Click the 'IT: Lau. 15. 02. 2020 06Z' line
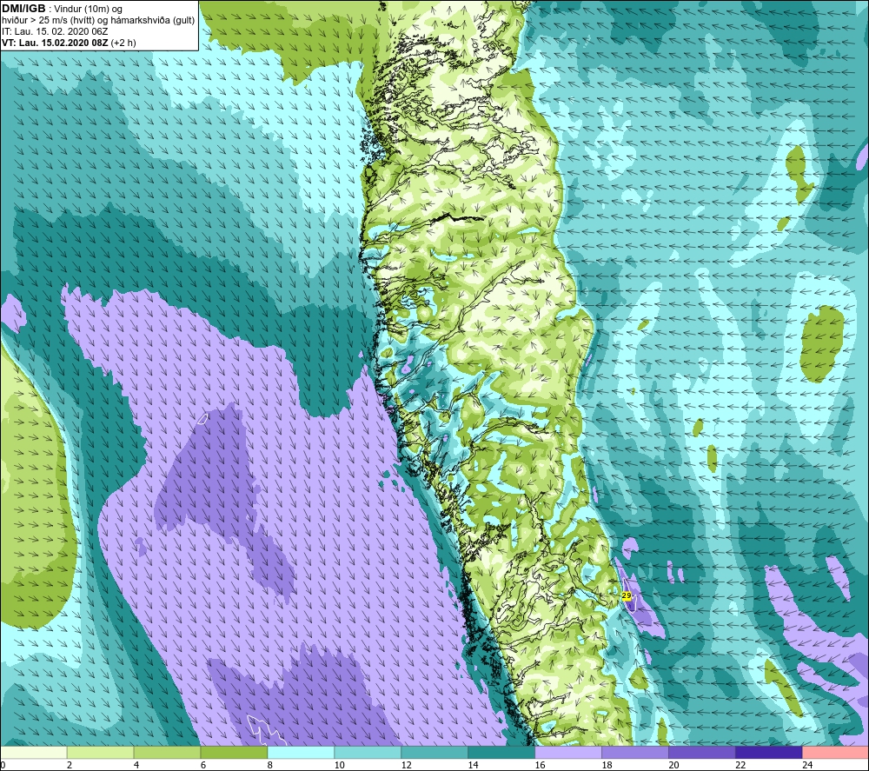The width and height of the screenshot is (869, 771). point(55,31)
